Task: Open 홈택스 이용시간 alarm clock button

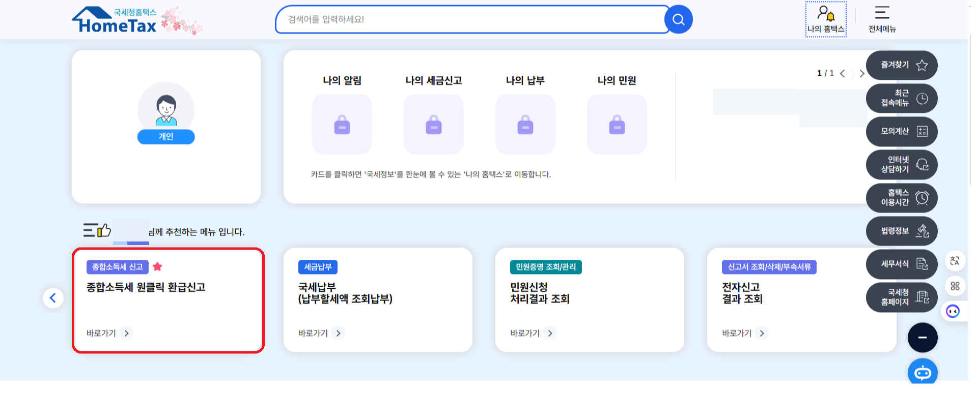Action: coord(902,198)
